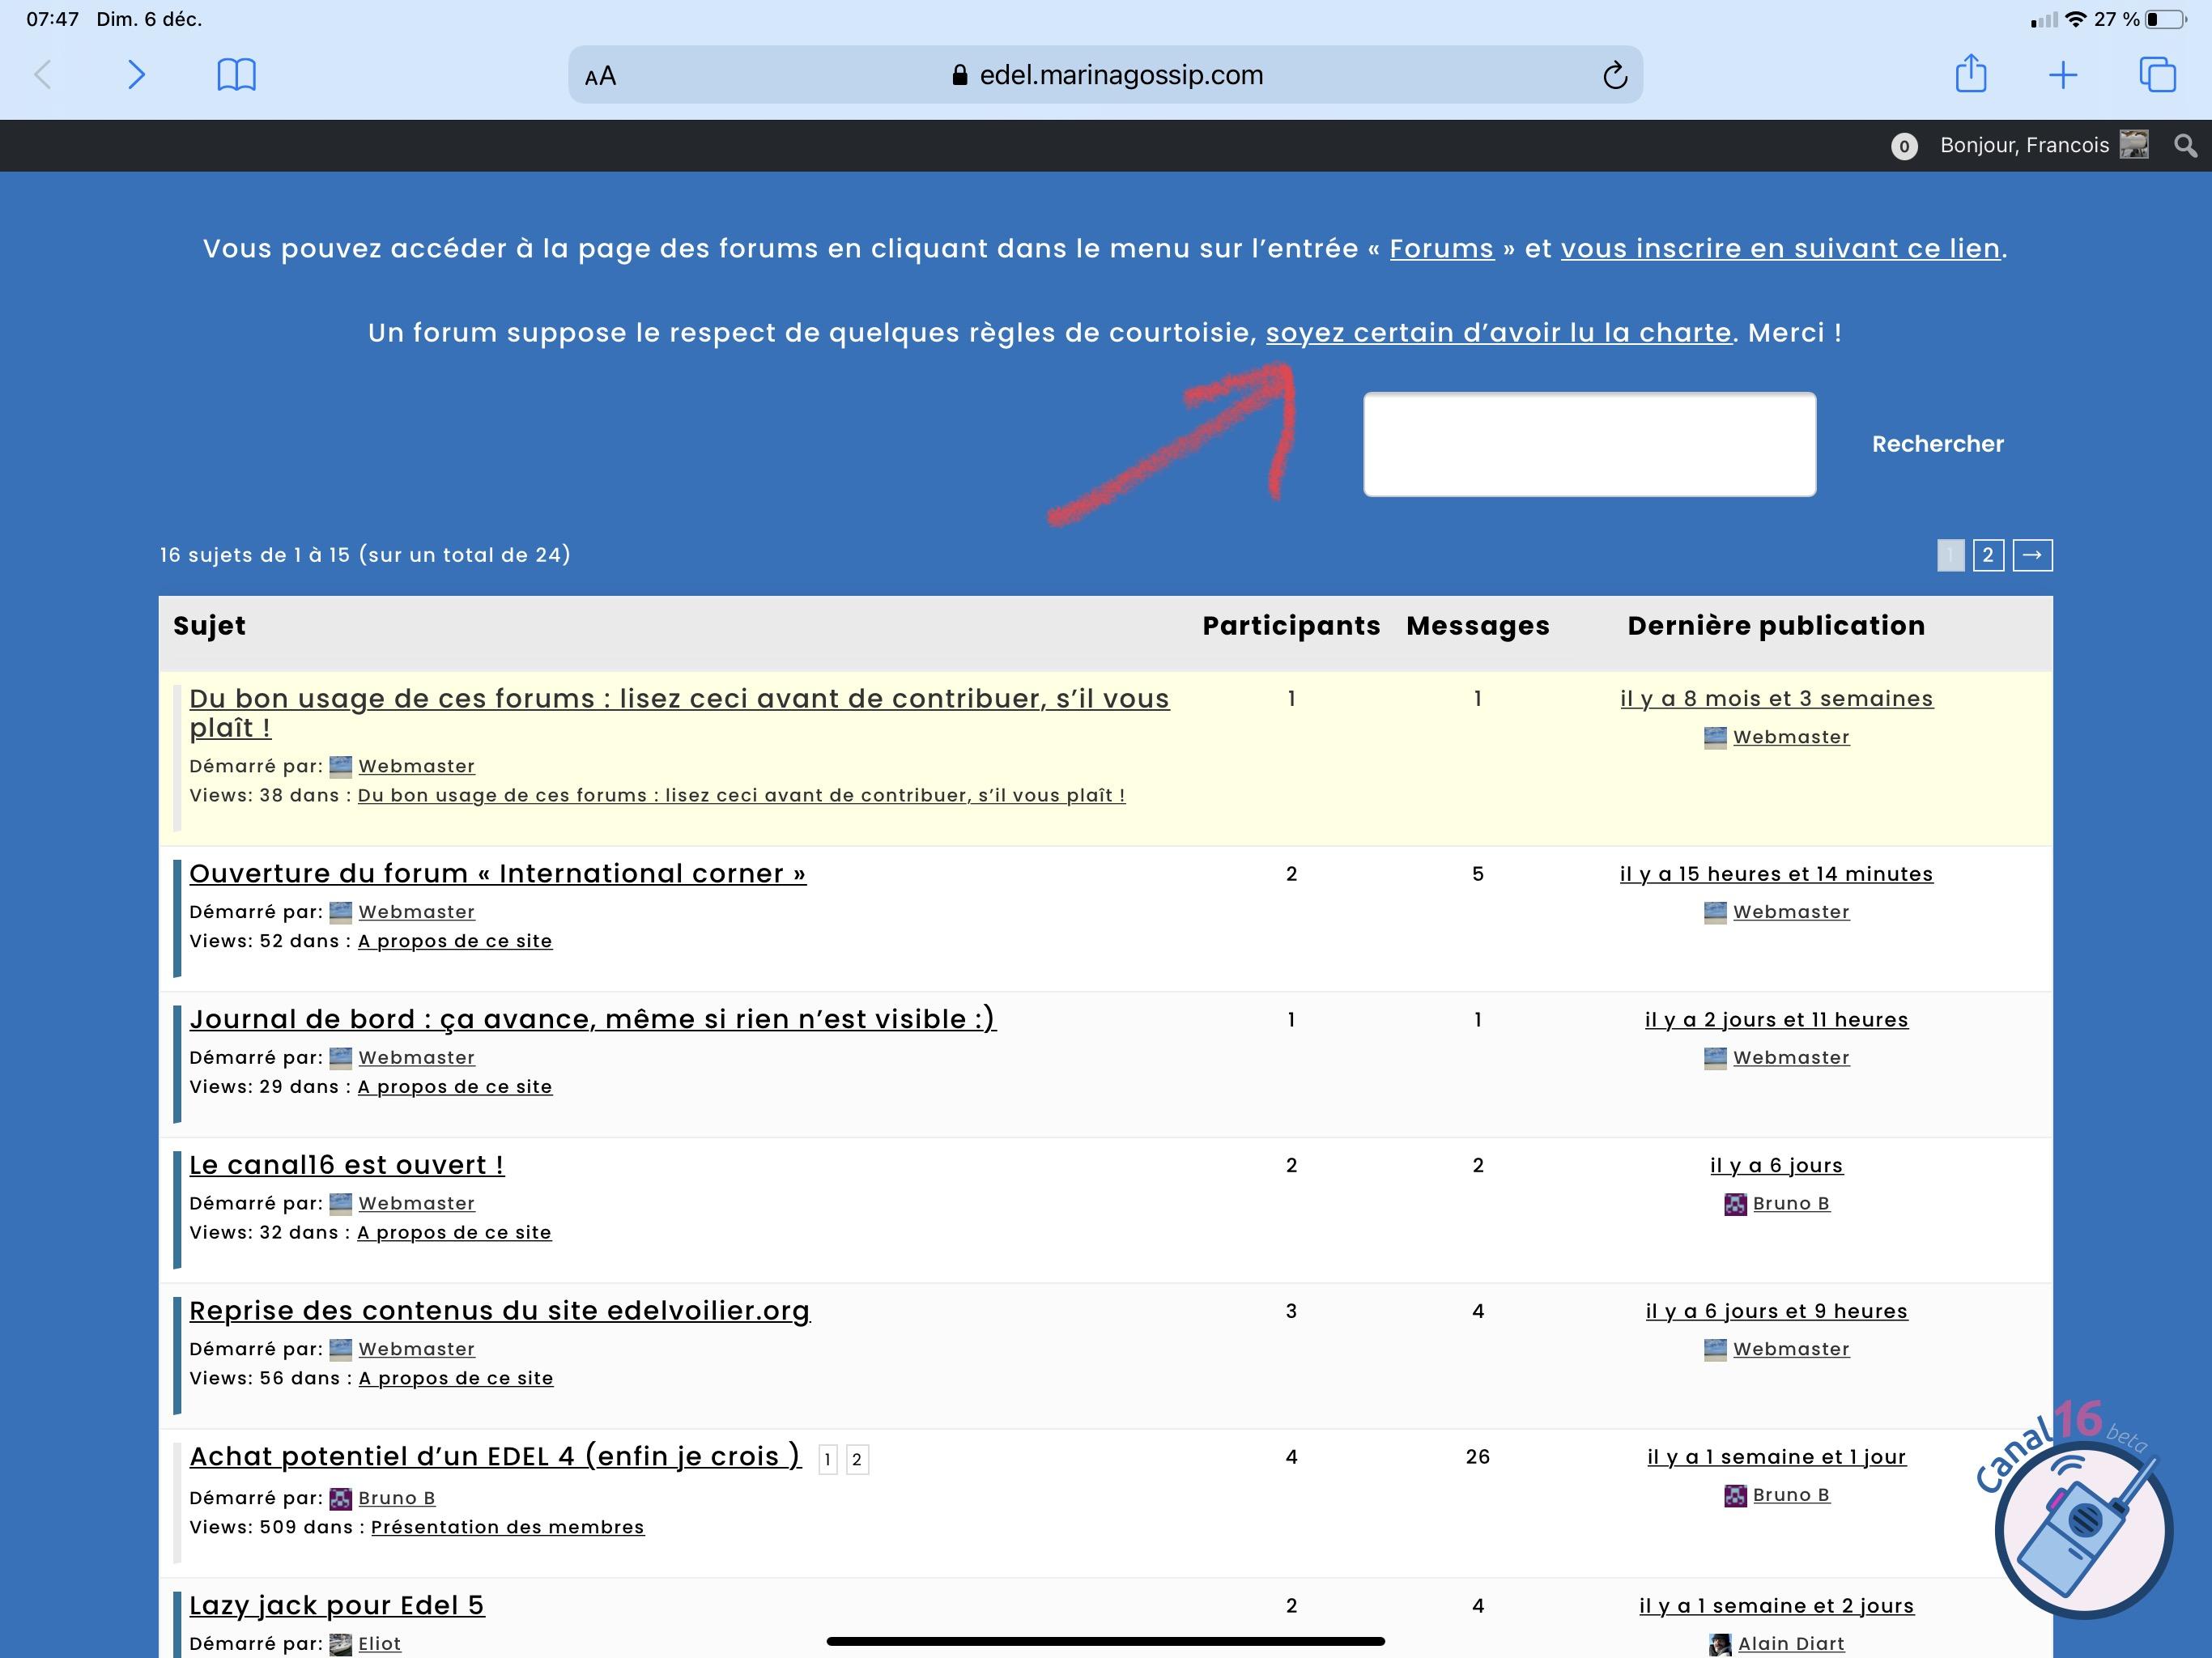Viewport: 2212px width, 1658px height.
Task: Click 'il y a 8 mois et 3 semaines'
Action: point(1776,699)
